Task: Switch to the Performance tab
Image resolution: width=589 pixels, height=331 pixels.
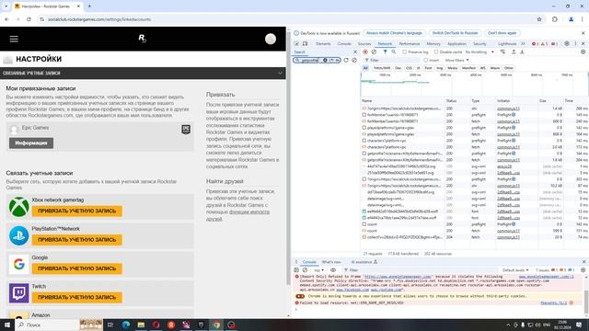Action: click(409, 44)
